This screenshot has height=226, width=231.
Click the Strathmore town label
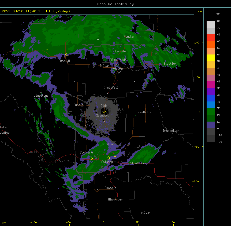pyautogui.click(x=138, y=163)
